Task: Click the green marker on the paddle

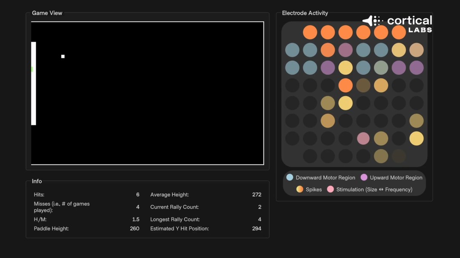Action: (32, 69)
